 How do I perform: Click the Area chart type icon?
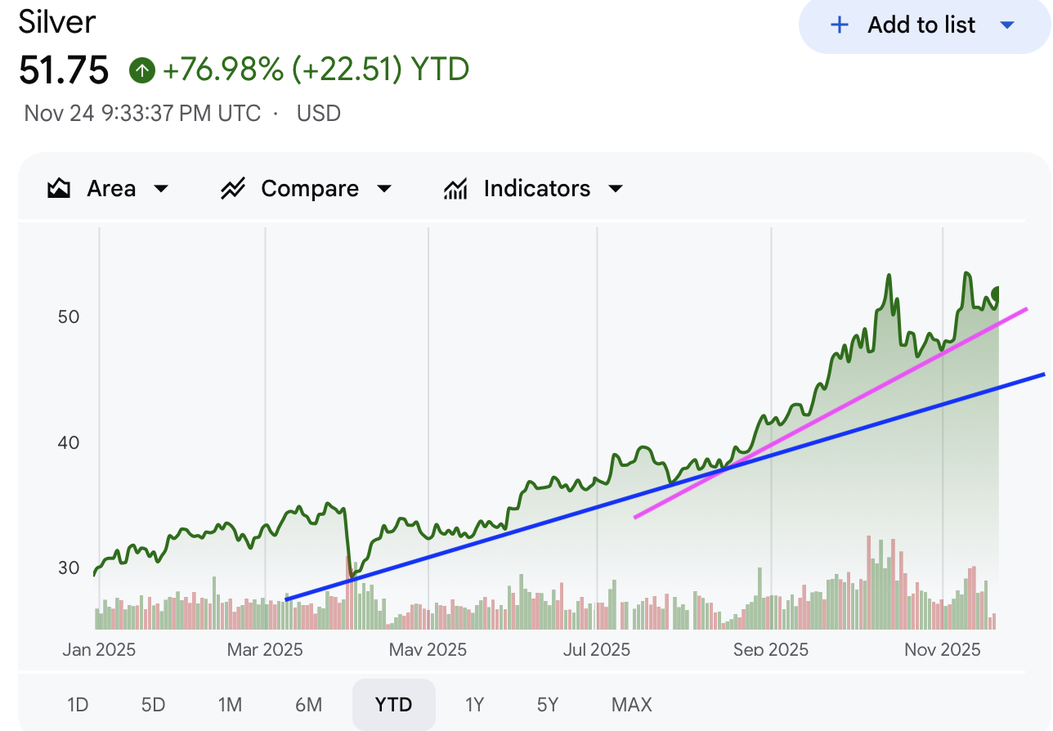(x=58, y=189)
